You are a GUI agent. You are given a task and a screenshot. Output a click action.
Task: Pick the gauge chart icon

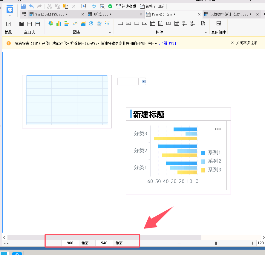(91, 23)
